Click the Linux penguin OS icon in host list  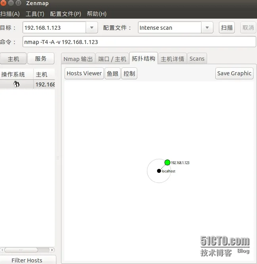(x=16, y=84)
